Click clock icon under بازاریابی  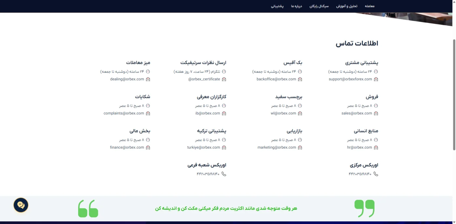pos(300,140)
